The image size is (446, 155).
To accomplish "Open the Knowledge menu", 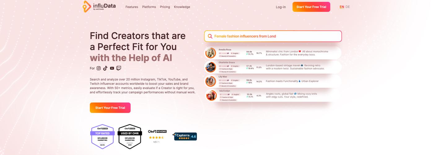I will [182, 7].
